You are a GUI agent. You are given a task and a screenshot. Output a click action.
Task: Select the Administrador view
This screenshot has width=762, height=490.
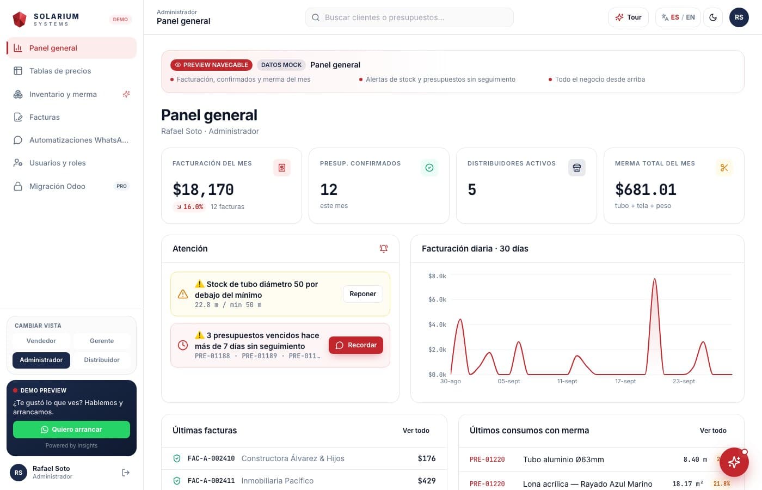click(x=41, y=360)
